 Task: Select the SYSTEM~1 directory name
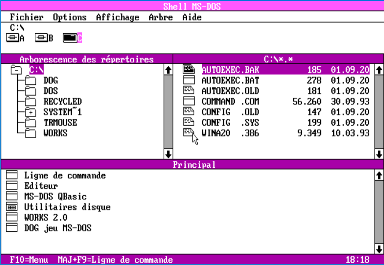63,112
